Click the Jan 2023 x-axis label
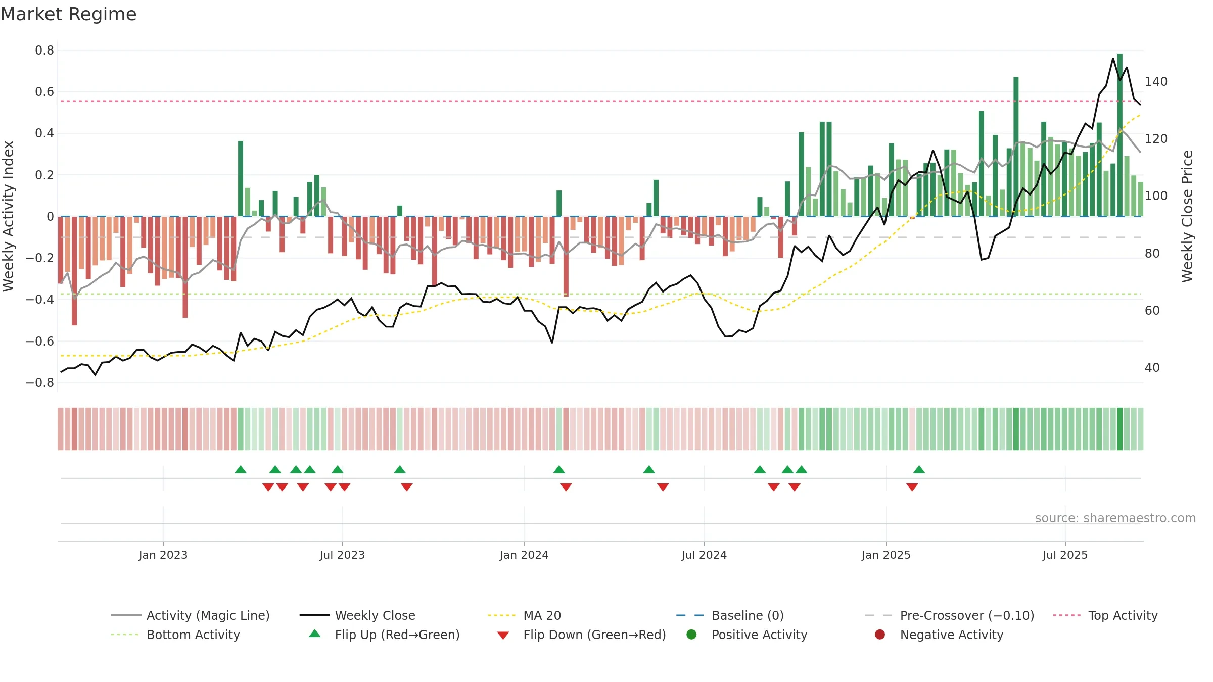Viewport: 1213px width, 682px height. (x=163, y=555)
